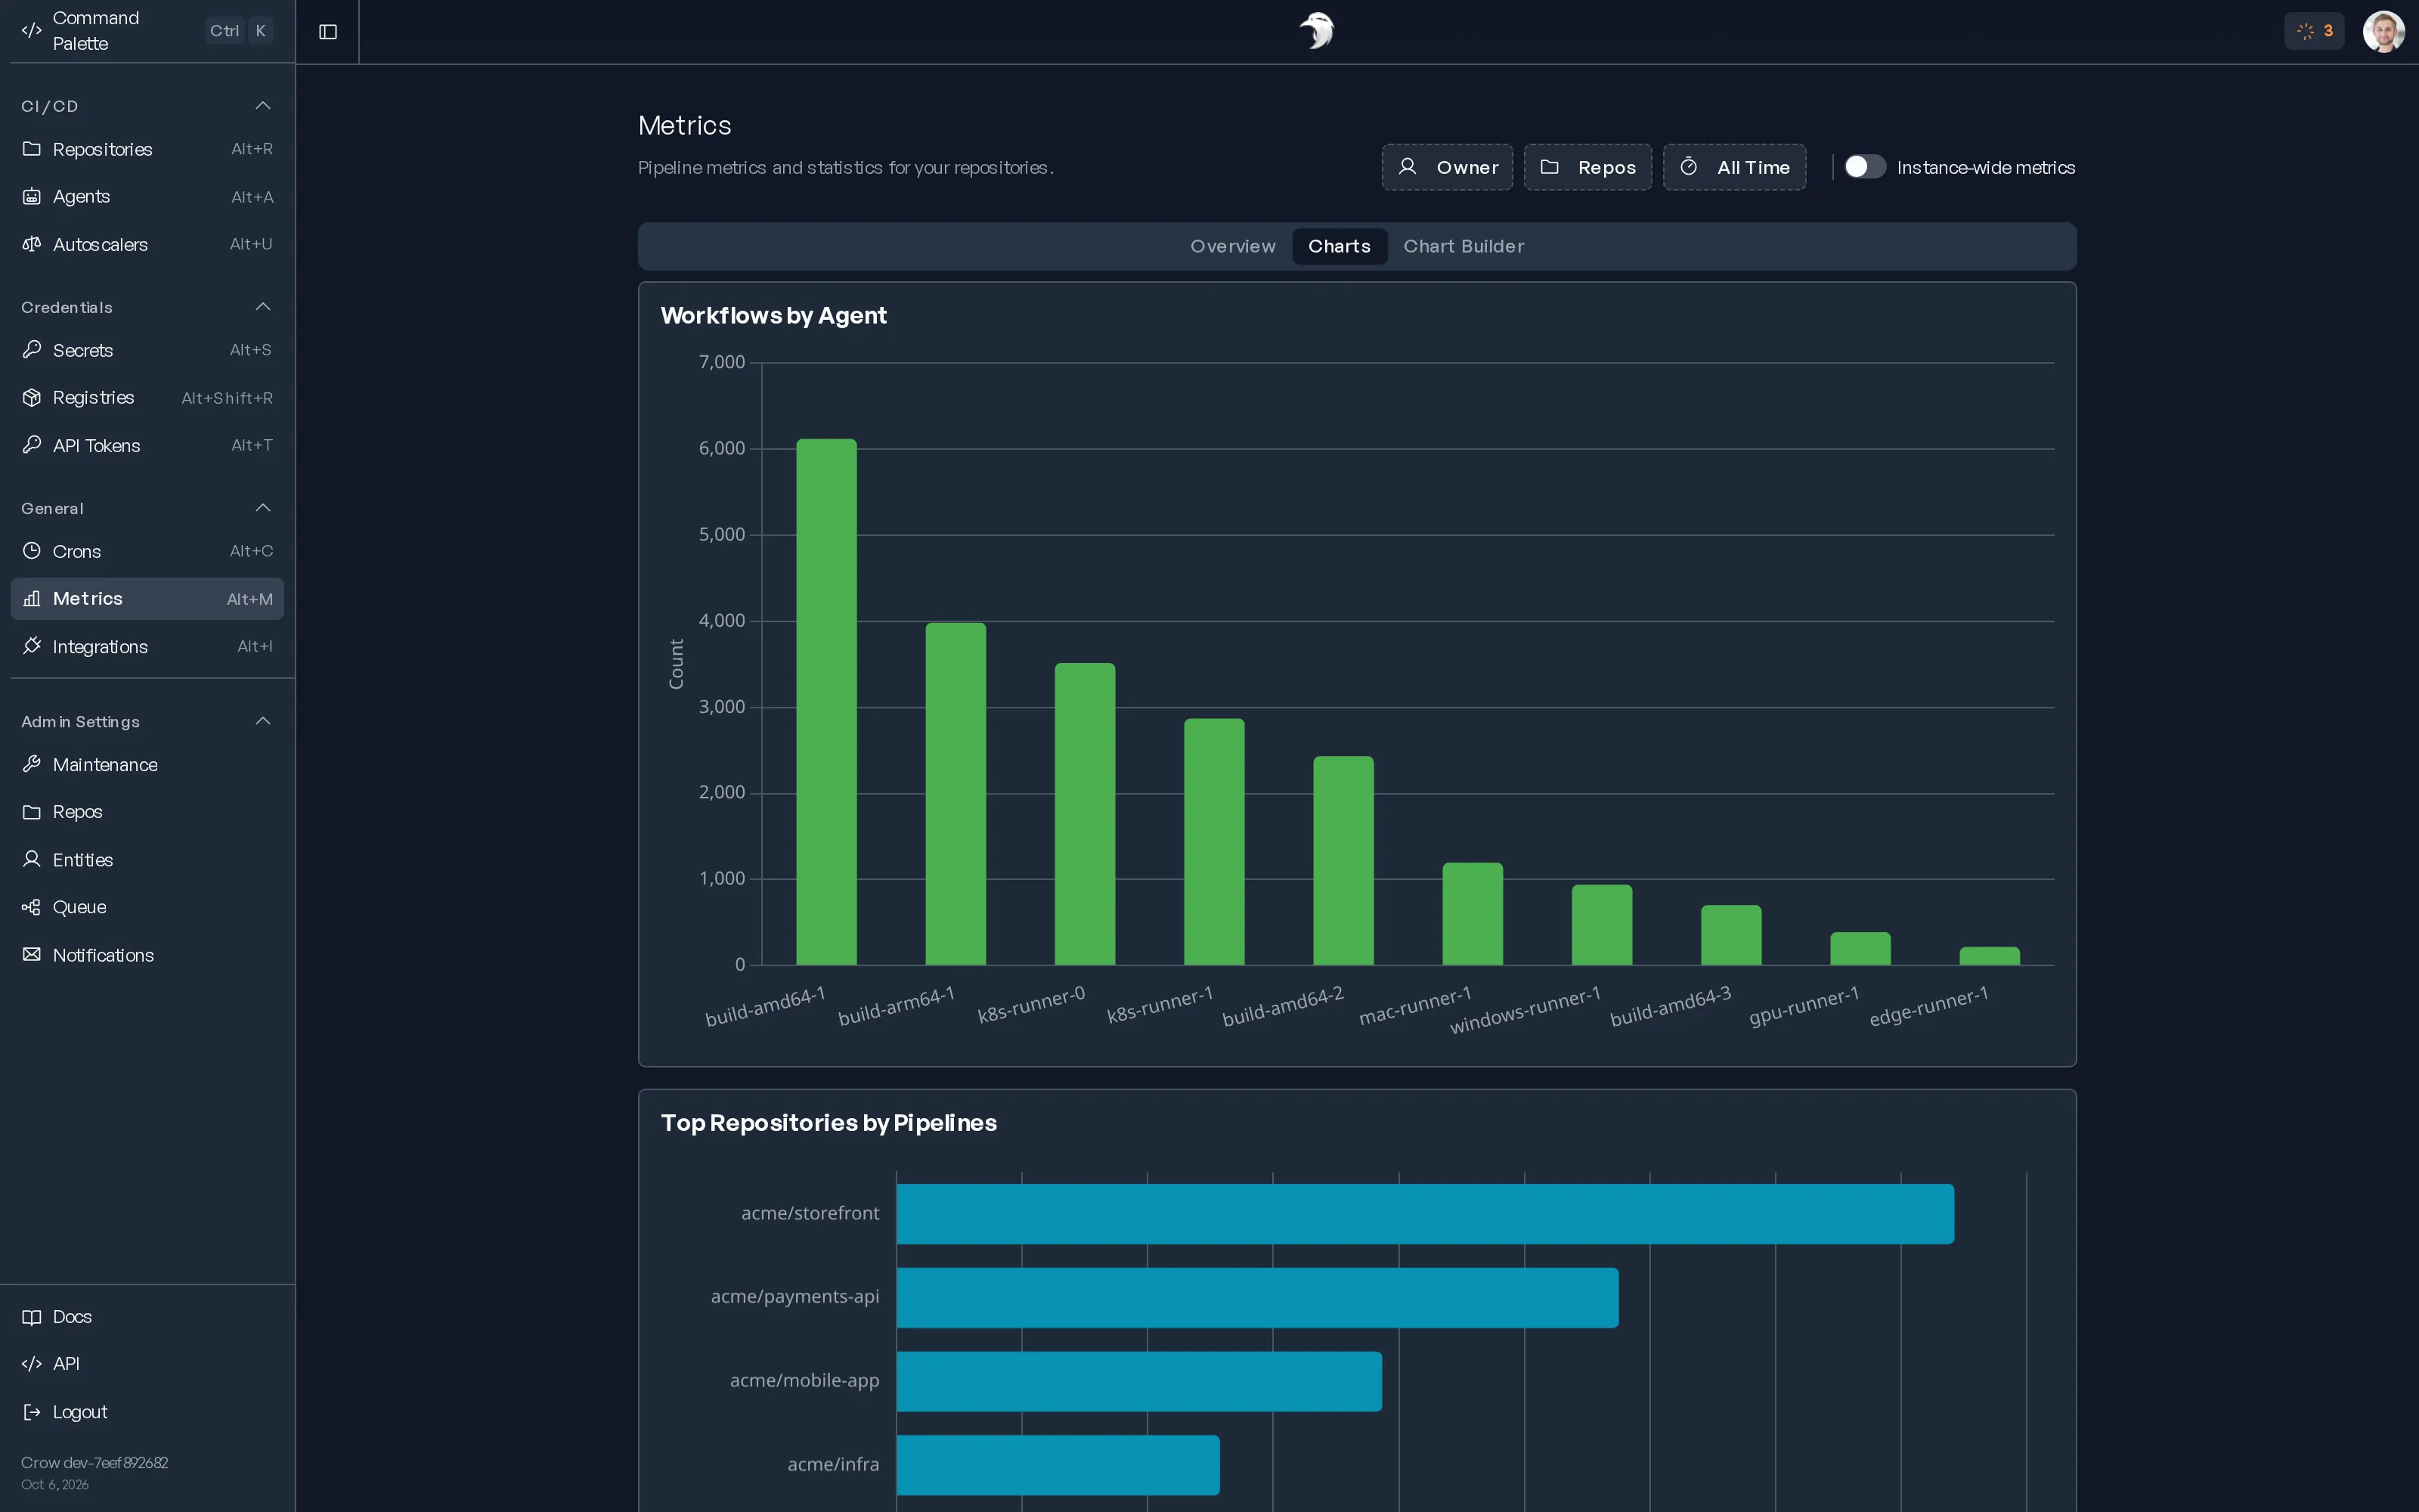Click the acme/mobile-app blue bar

1139,1382
